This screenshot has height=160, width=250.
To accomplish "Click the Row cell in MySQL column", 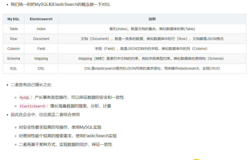I will 14,39.
